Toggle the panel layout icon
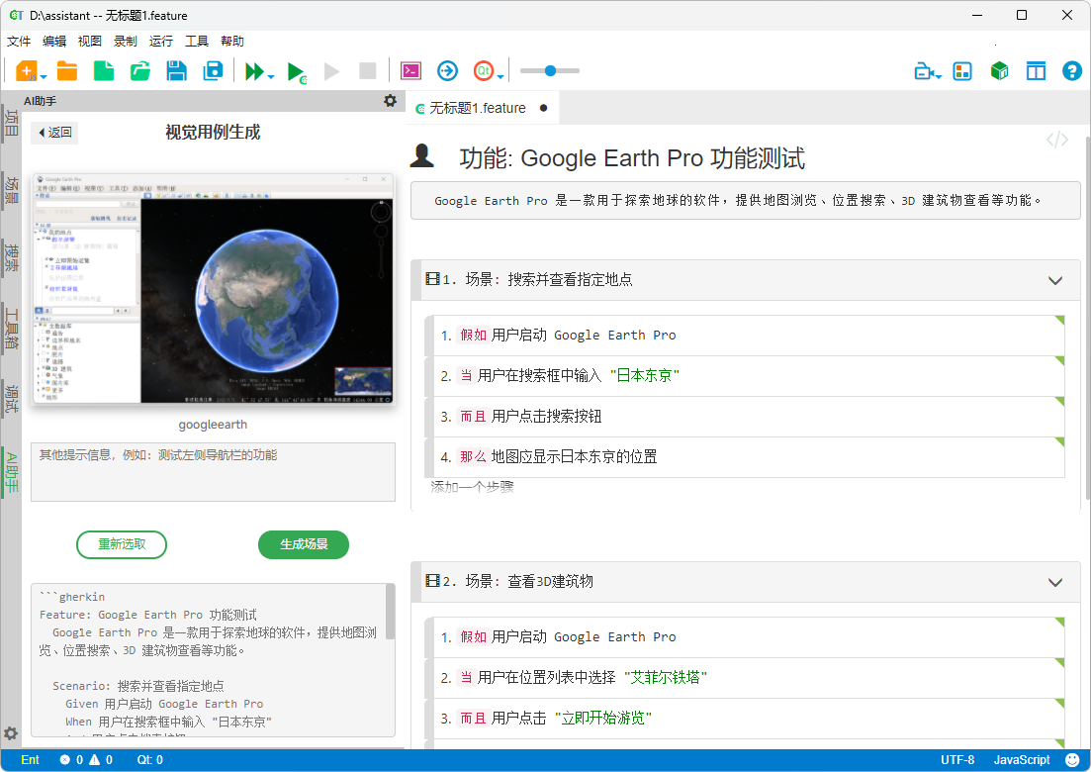 tap(1036, 71)
